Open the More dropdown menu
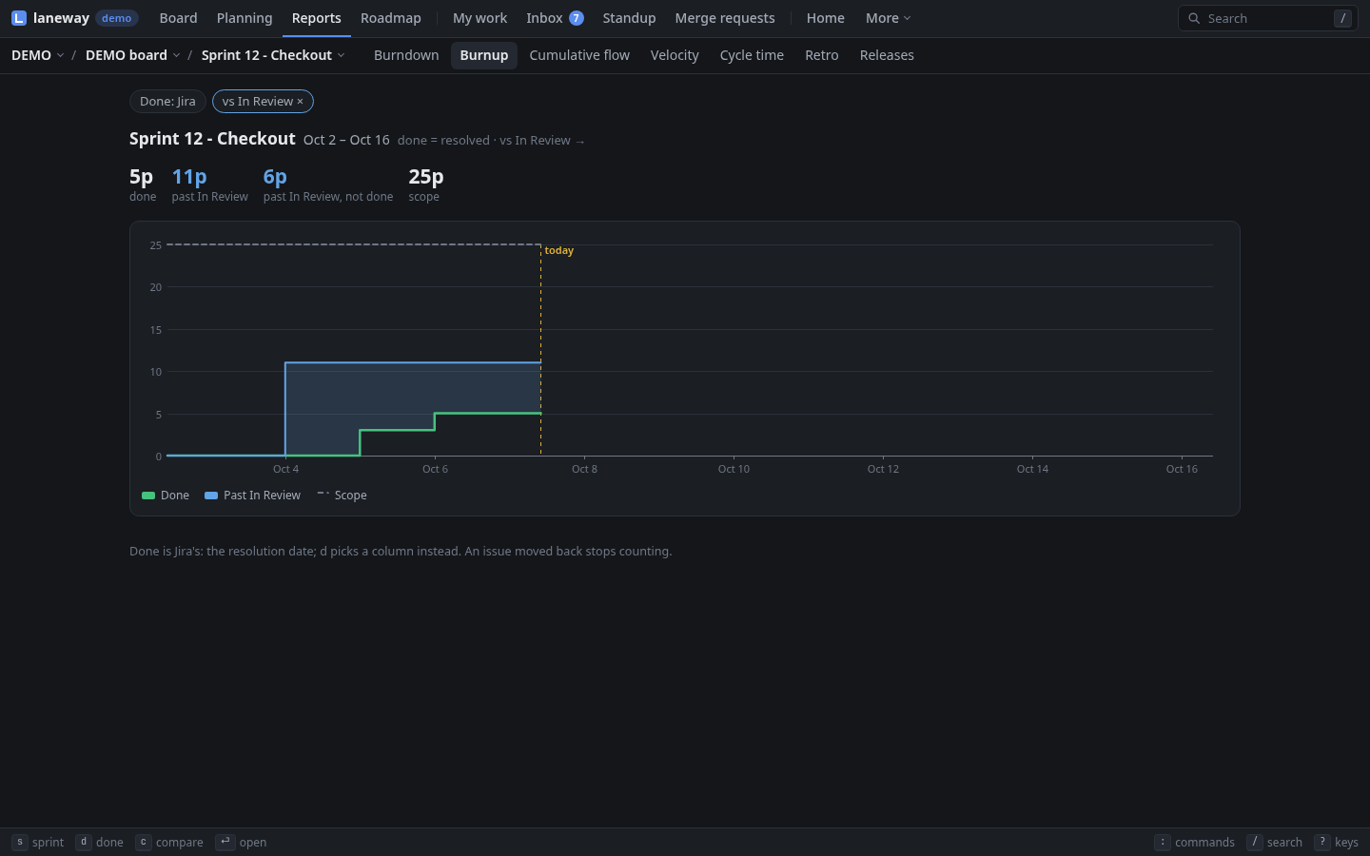This screenshot has height=856, width=1370. (x=888, y=18)
